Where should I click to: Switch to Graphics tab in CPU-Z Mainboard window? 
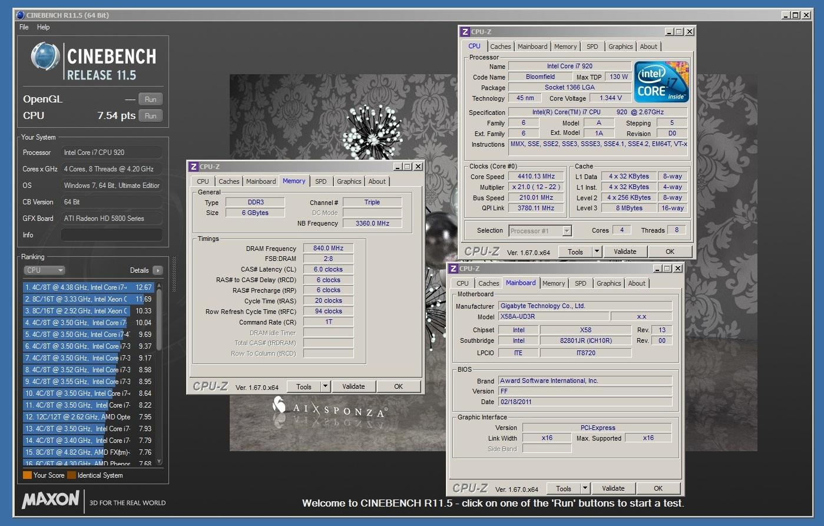(609, 283)
